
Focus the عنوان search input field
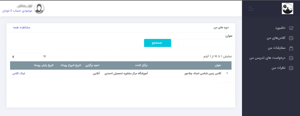pos(205,43)
